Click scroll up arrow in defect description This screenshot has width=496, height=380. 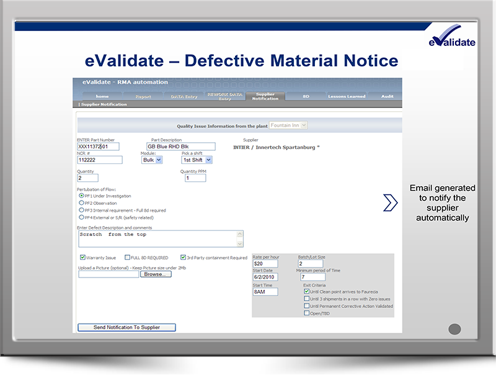click(x=240, y=234)
